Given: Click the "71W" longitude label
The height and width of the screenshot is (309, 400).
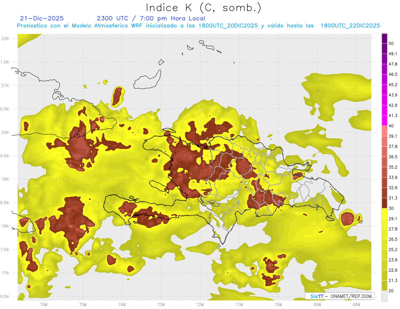Looking at the screenshot, I should click(239, 304).
